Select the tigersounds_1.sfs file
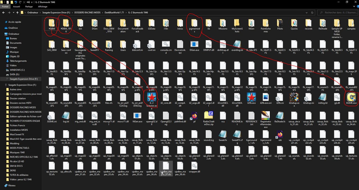359x190 pixels. (251, 137)
